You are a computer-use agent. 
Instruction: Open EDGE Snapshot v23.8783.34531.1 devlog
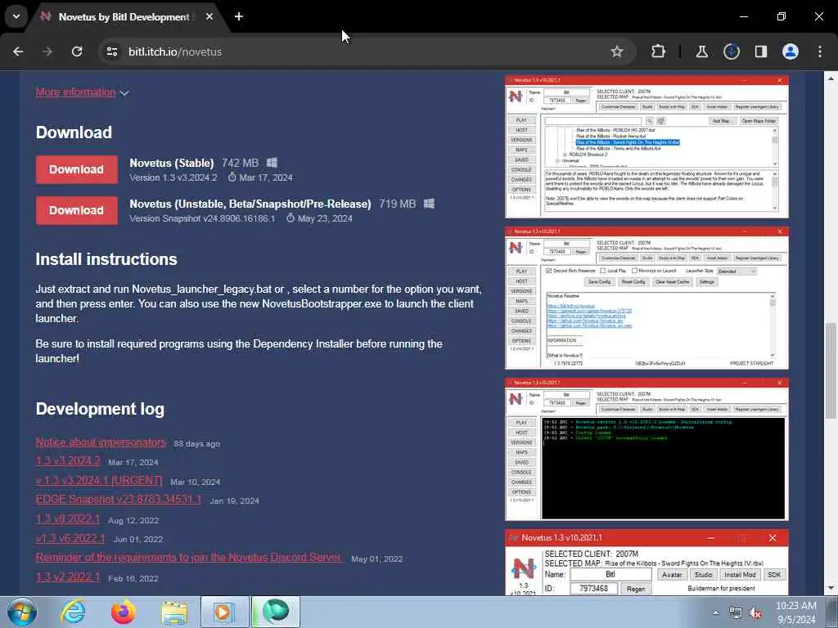(x=119, y=500)
